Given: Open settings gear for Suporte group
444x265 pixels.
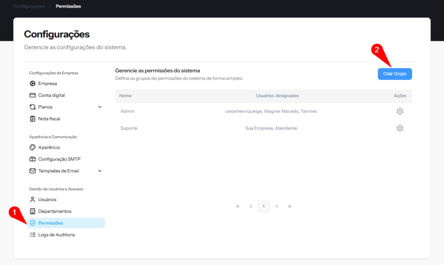Looking at the screenshot, I should coord(400,128).
